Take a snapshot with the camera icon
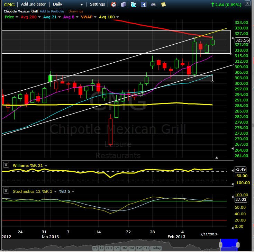This screenshot has height=252, width=254. coord(153,4)
